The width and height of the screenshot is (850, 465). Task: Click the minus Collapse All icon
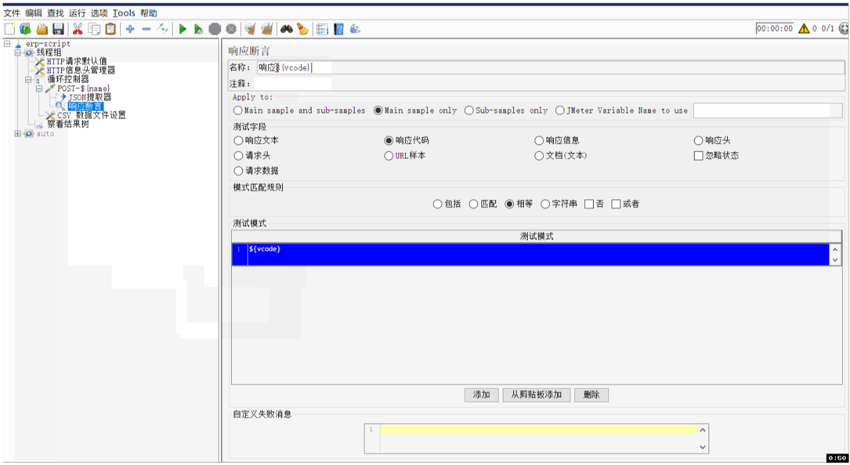tap(146, 29)
